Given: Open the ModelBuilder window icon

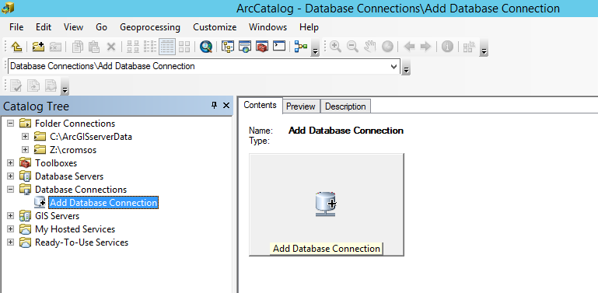Looking at the screenshot, I should click(x=301, y=47).
